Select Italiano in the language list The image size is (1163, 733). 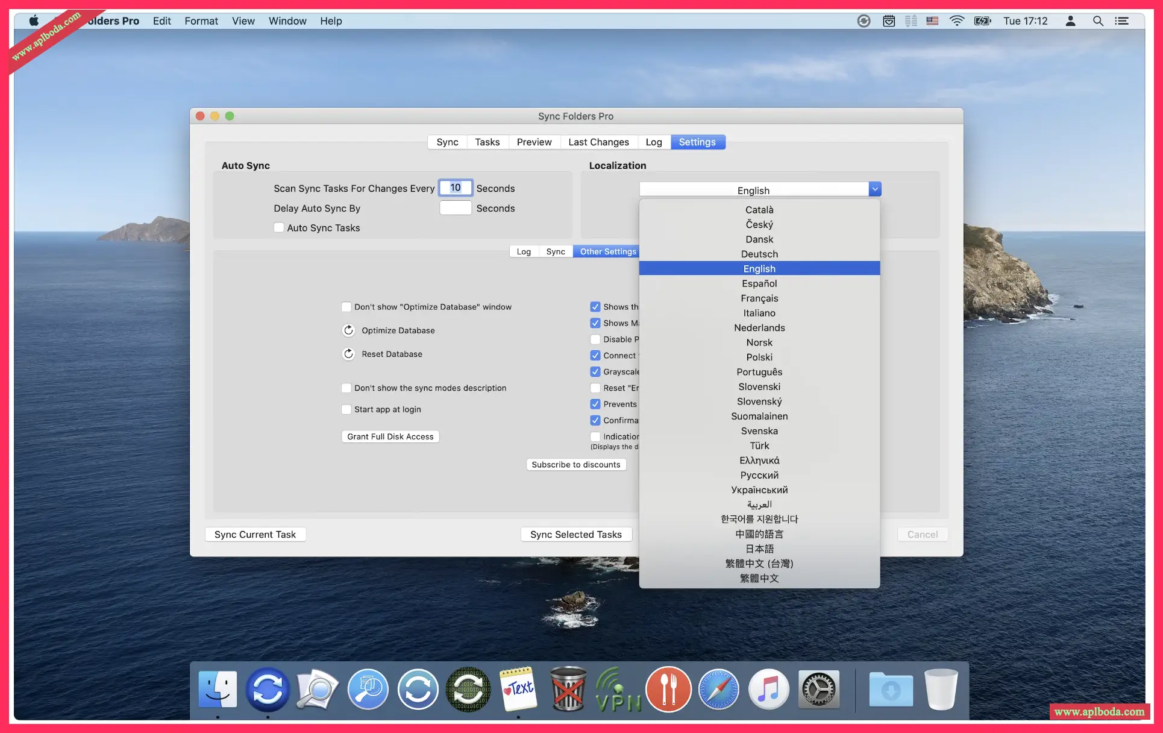tap(759, 313)
